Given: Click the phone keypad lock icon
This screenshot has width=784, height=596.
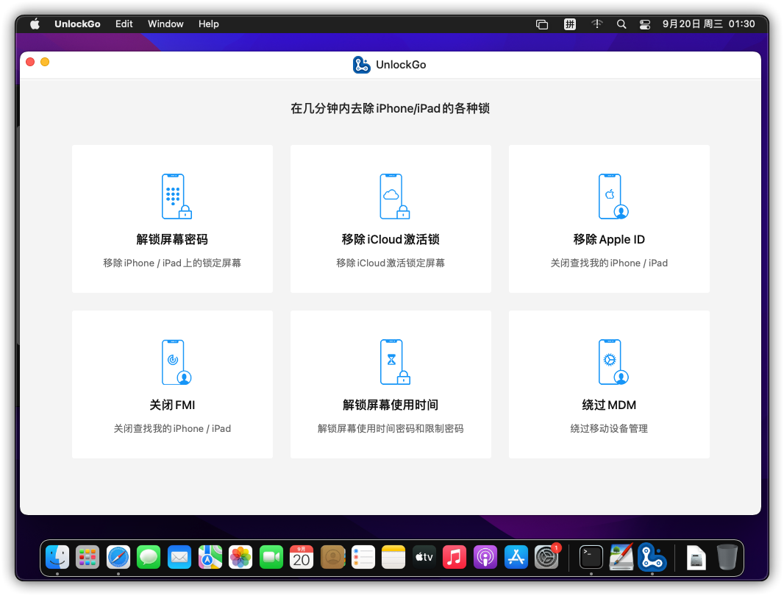Looking at the screenshot, I should coord(177,196).
